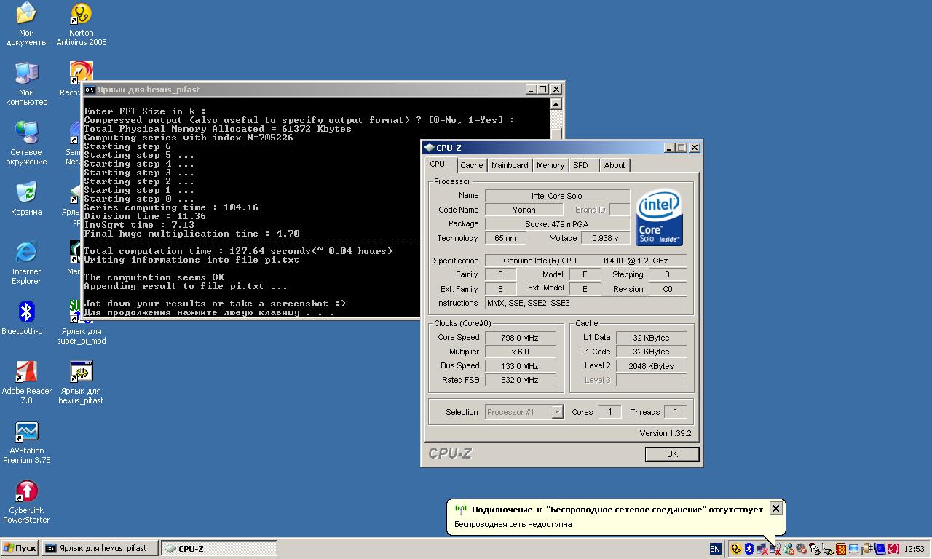Open console window system menu icon
932x559 pixels.
click(90, 90)
